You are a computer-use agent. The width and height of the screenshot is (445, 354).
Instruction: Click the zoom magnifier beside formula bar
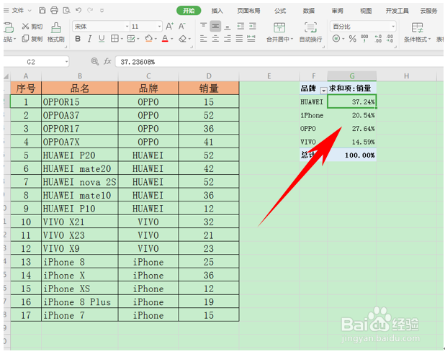tap(95, 61)
